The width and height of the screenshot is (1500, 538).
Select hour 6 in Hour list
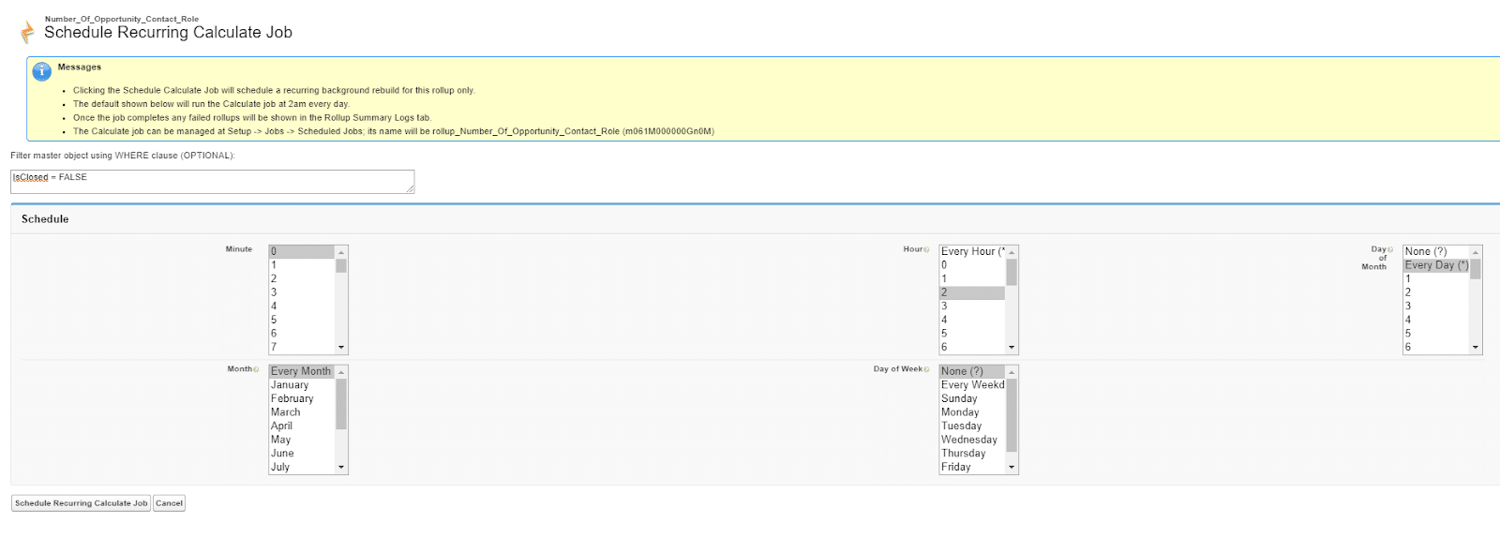tap(972, 347)
